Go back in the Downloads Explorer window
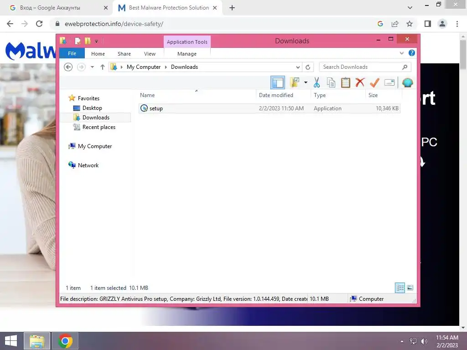The height and width of the screenshot is (350, 467). 68,67
